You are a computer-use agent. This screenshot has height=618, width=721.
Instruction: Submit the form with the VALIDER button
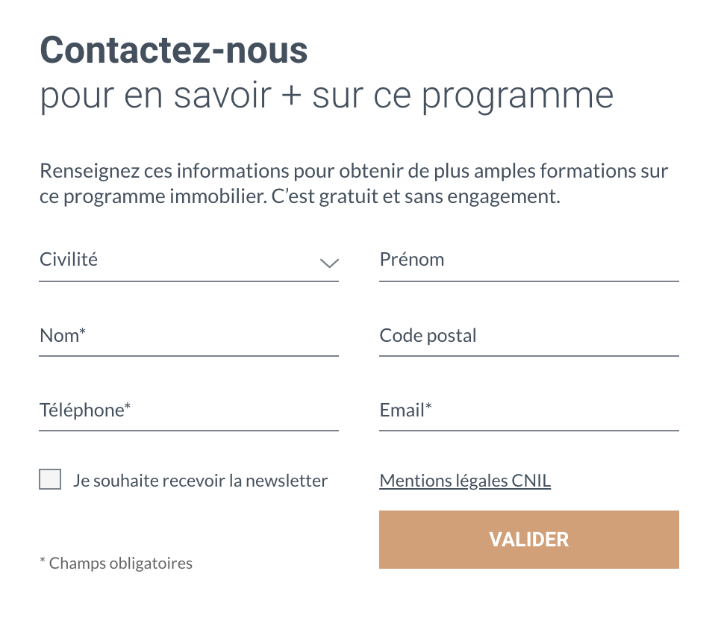pyautogui.click(x=528, y=540)
